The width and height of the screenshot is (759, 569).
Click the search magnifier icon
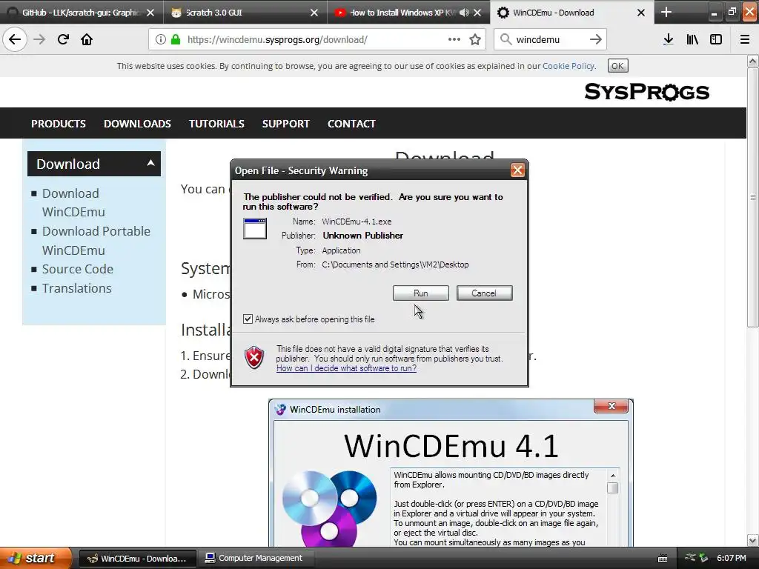pos(506,40)
